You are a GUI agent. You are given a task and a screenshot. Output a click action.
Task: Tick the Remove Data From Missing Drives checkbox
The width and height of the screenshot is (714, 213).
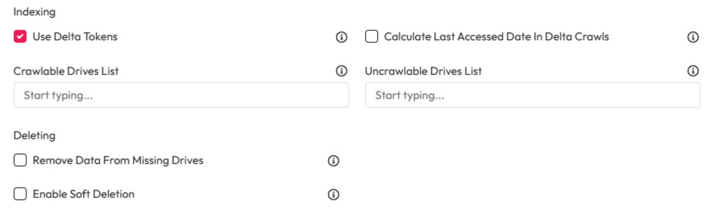tap(20, 160)
